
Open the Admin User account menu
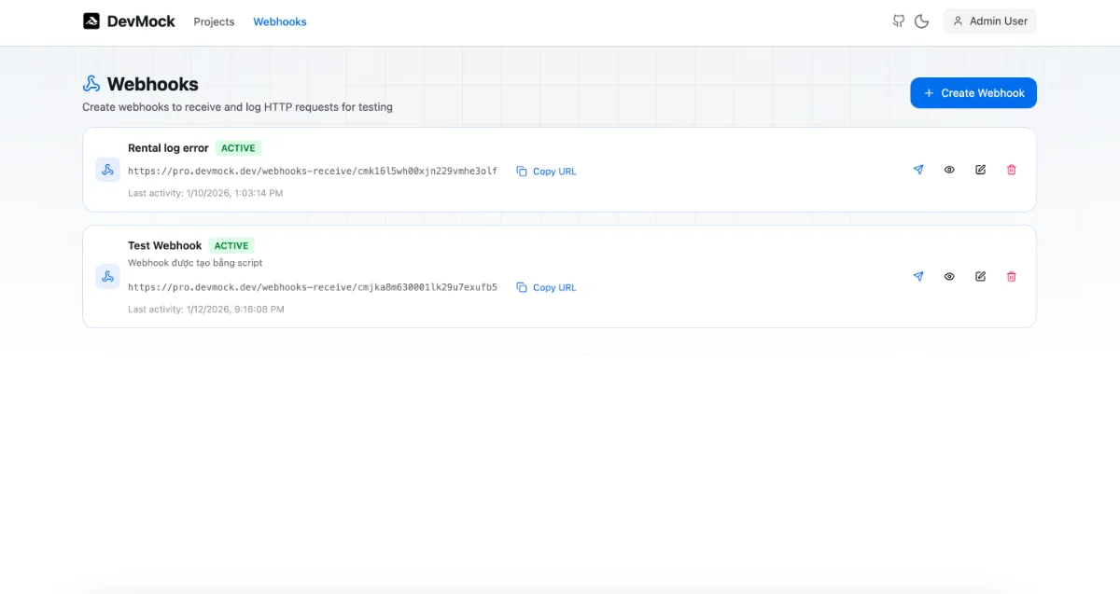tap(989, 21)
